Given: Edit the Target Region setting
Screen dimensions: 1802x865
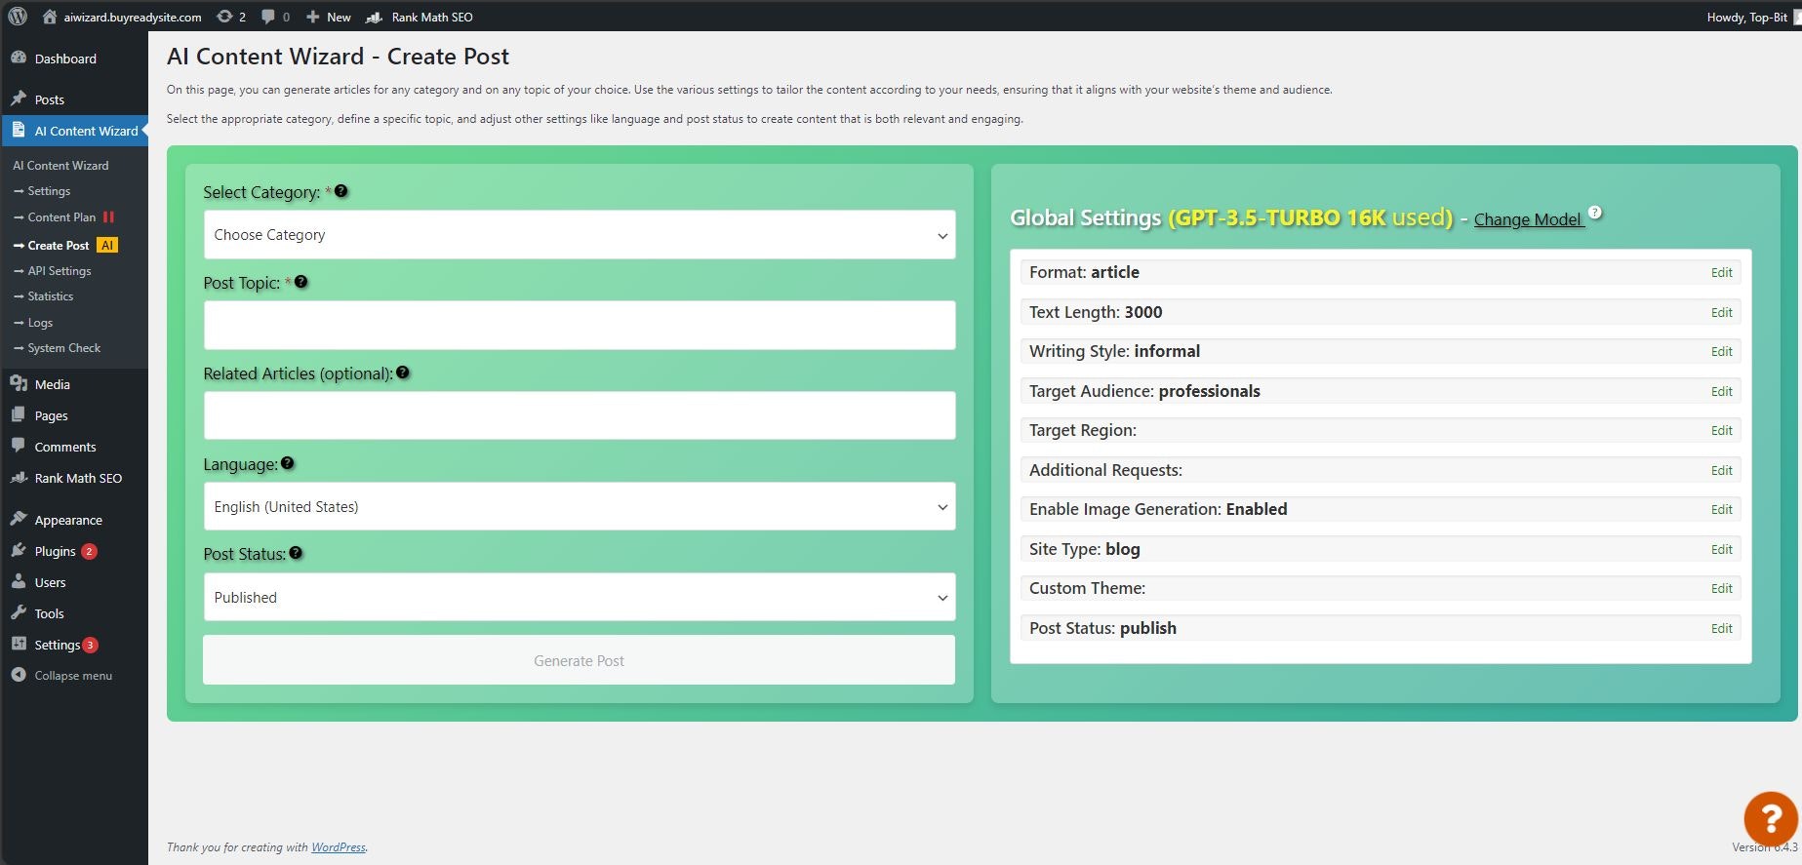Looking at the screenshot, I should (x=1721, y=431).
